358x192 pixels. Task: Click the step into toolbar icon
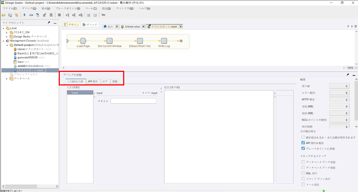click(x=38, y=15)
